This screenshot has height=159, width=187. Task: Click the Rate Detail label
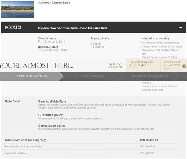click(13, 101)
